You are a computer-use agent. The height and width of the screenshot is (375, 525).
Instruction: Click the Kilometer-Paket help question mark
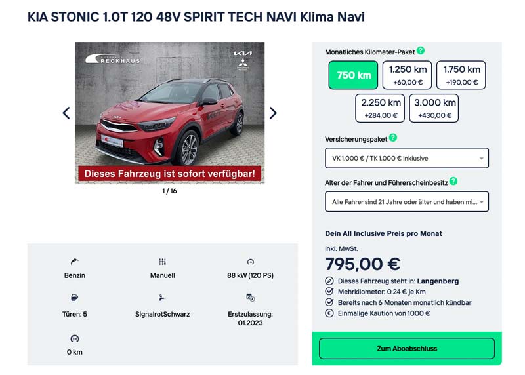pos(421,50)
